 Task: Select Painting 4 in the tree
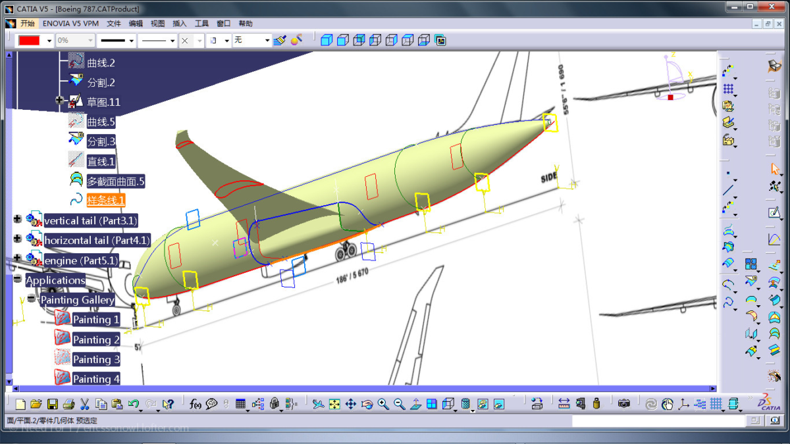point(96,379)
